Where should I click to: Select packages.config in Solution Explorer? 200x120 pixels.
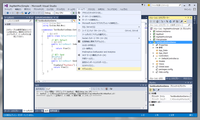point(165,69)
